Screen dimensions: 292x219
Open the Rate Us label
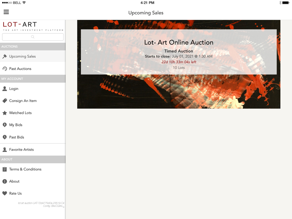[15, 193]
